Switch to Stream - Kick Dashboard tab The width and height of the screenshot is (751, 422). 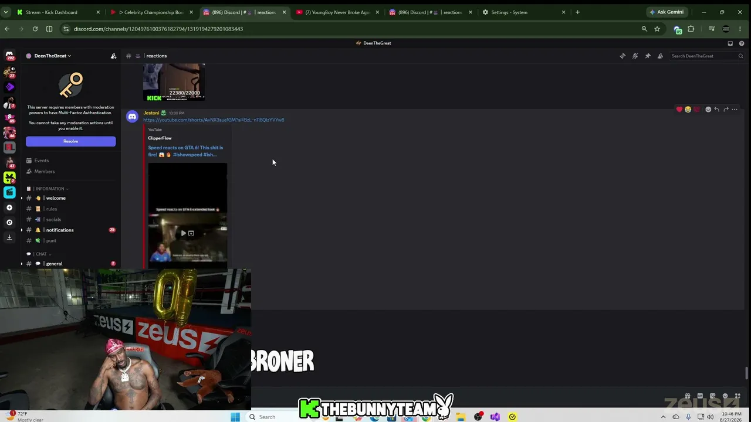(57, 12)
